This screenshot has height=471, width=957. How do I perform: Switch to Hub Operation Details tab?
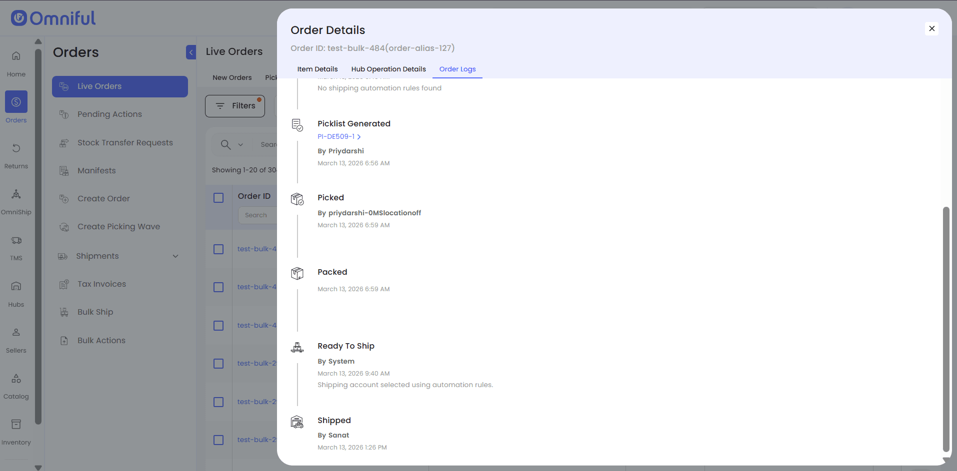click(388, 69)
